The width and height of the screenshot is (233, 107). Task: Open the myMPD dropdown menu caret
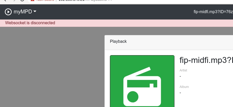pos(35,11)
